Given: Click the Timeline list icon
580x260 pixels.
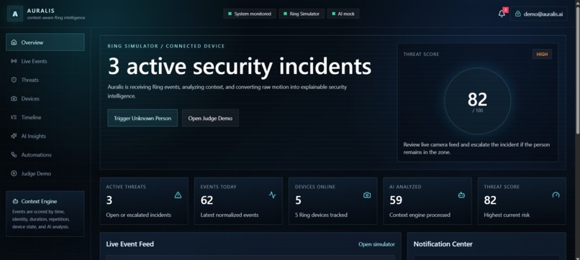Looking at the screenshot, I should [x=14, y=118].
